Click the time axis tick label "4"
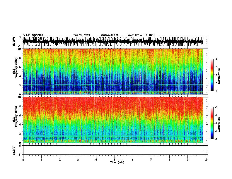The width and height of the screenshot is (232, 179). (96, 160)
